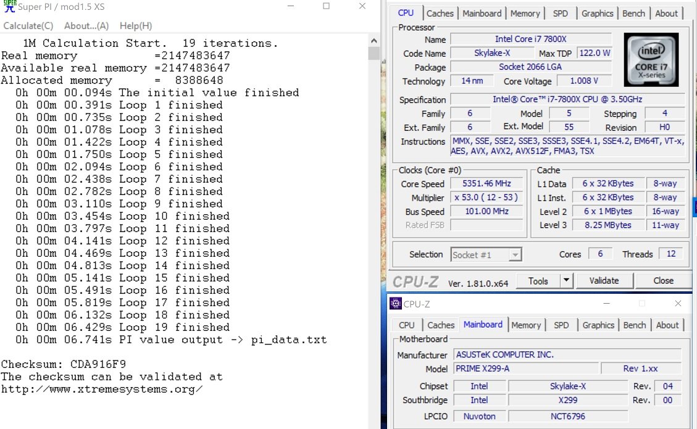Switch to Bench tab in upper CPU-Z window

click(633, 14)
